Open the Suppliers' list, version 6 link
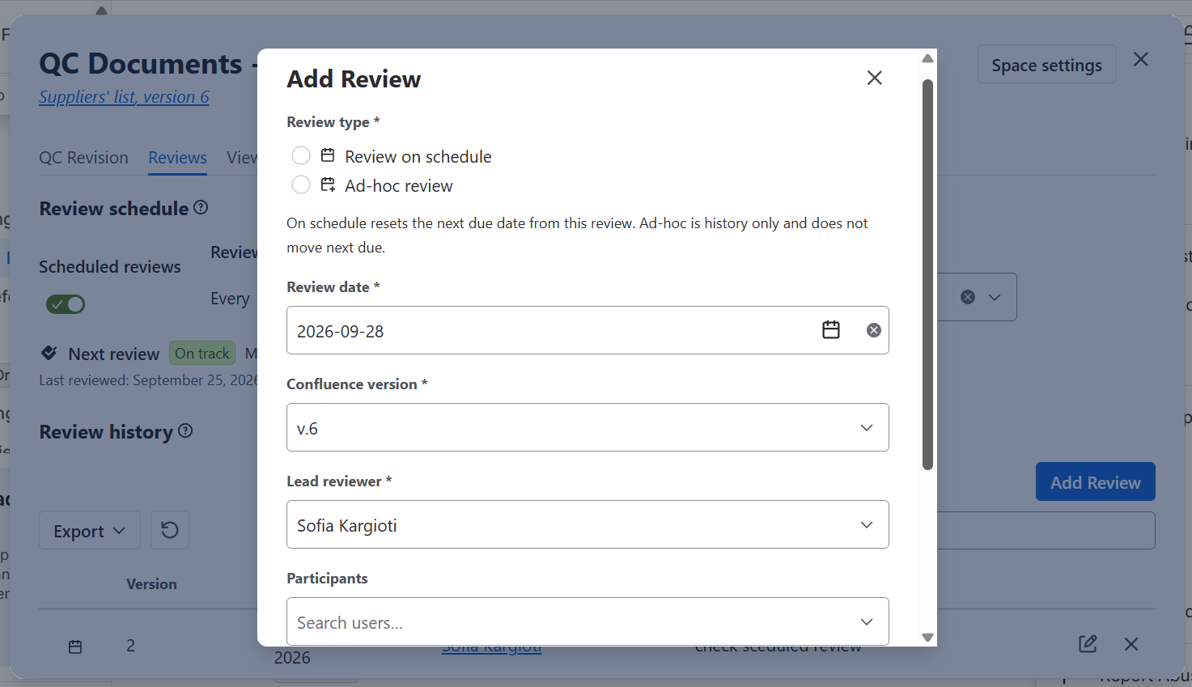Image resolution: width=1192 pixels, height=687 pixels. pyautogui.click(x=124, y=97)
